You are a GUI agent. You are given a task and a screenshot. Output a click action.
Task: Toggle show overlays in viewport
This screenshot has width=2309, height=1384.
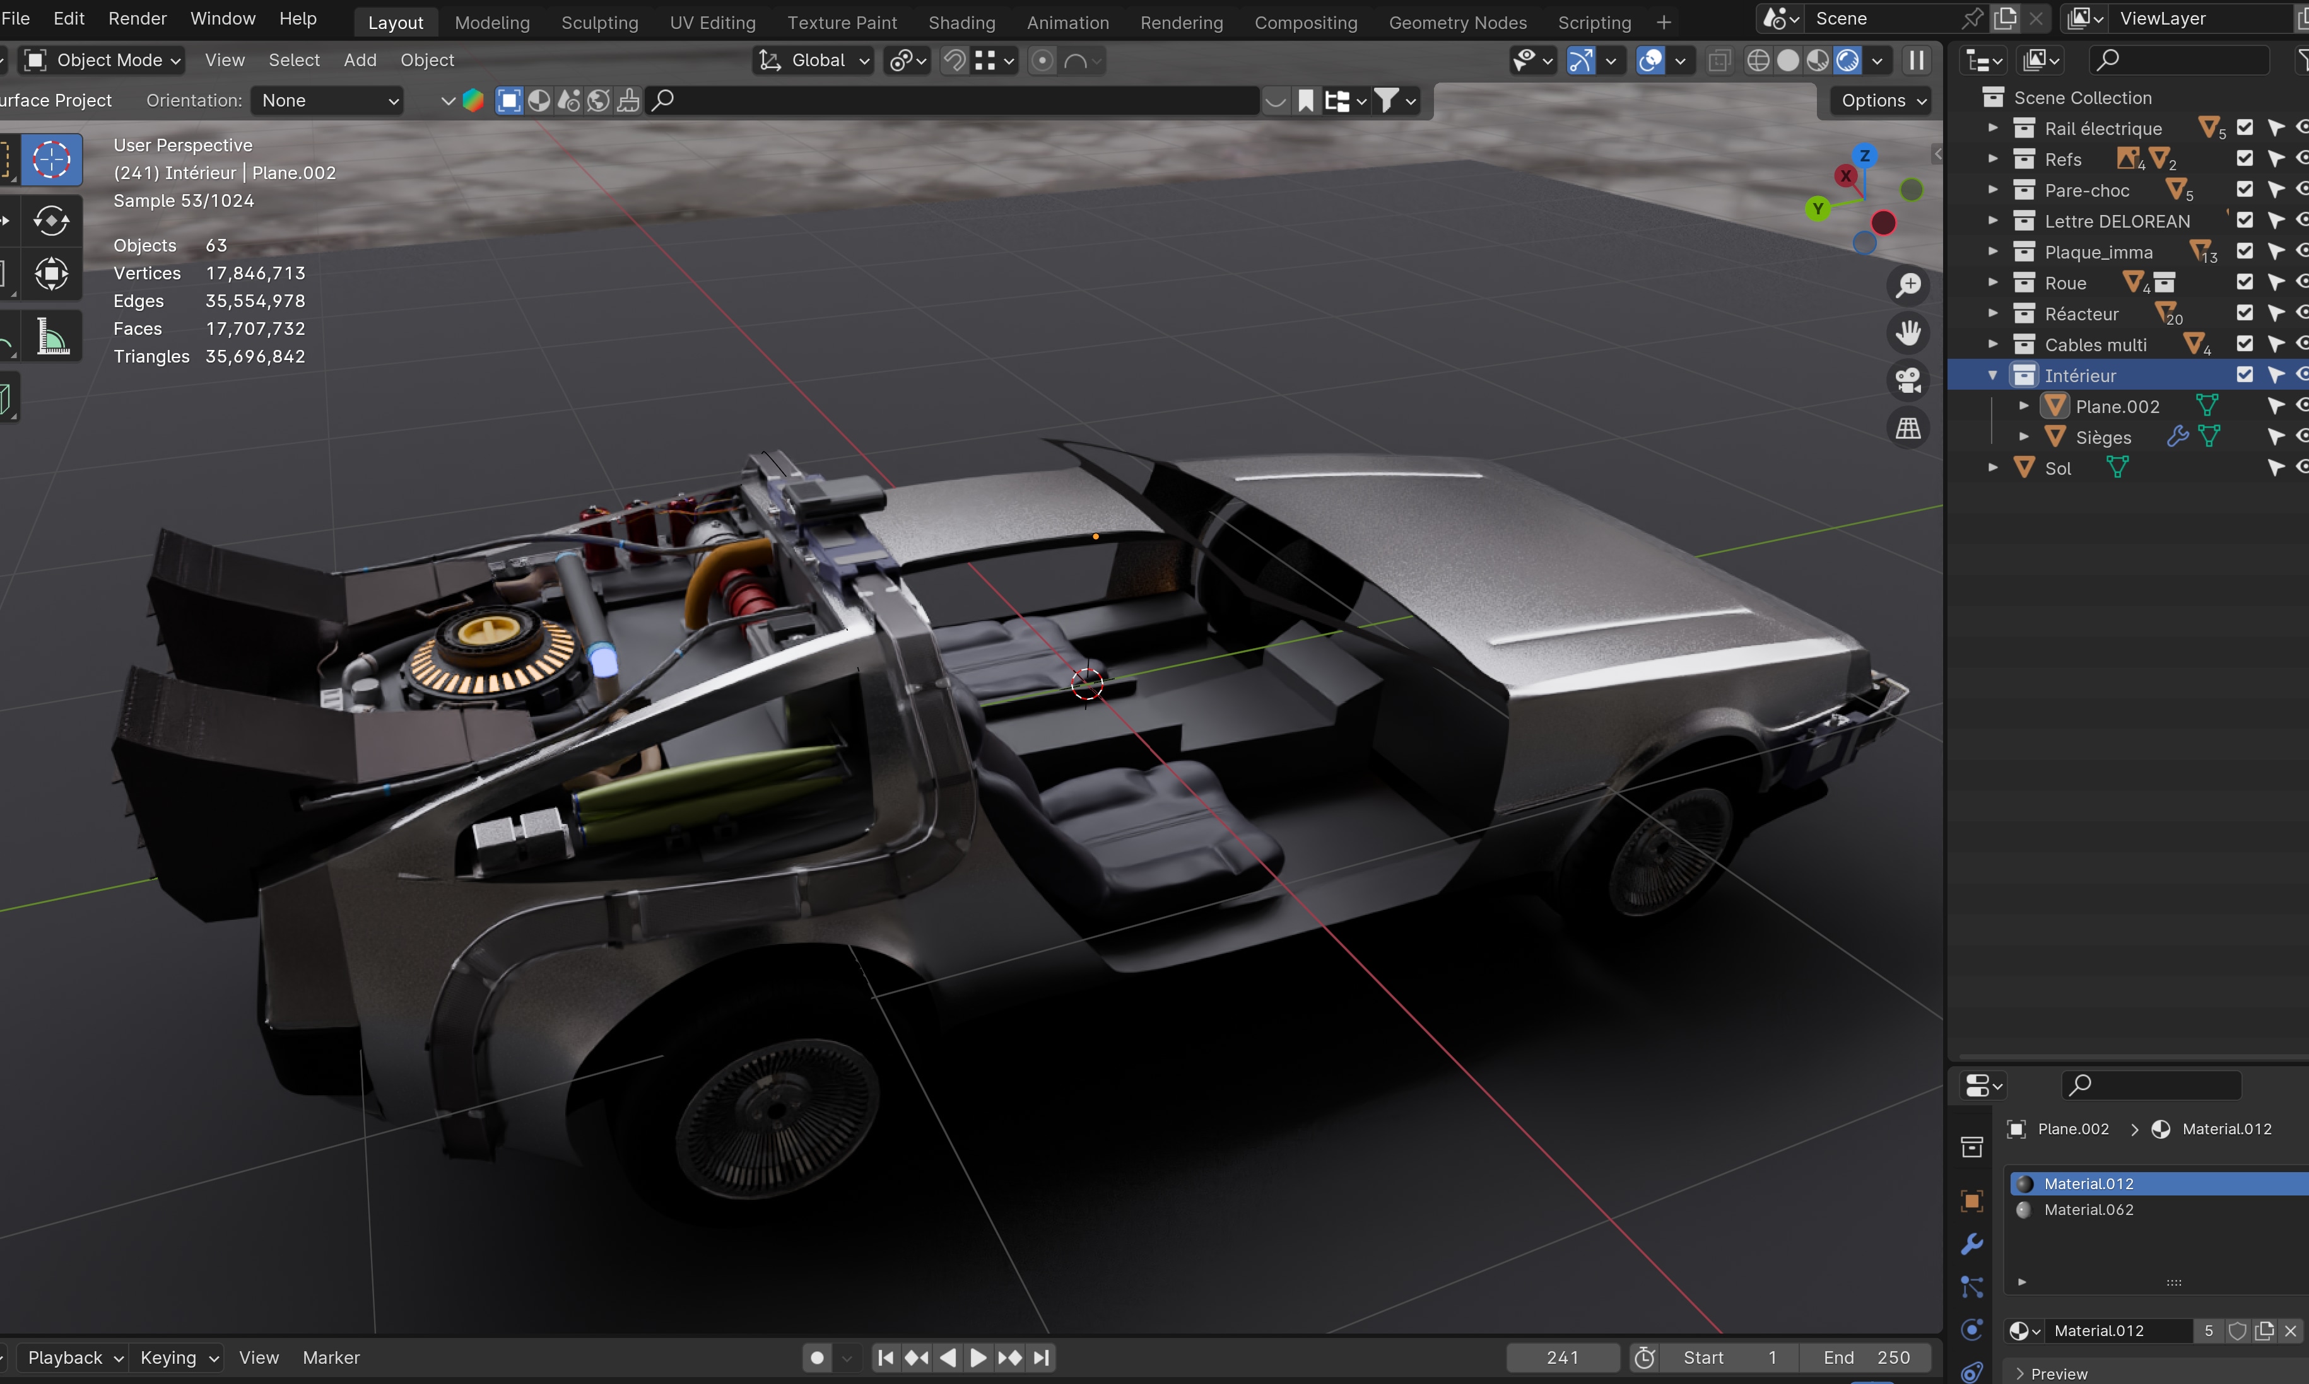(1650, 61)
